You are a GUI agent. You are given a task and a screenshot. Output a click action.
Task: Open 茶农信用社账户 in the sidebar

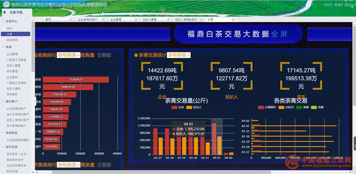coord(16,126)
